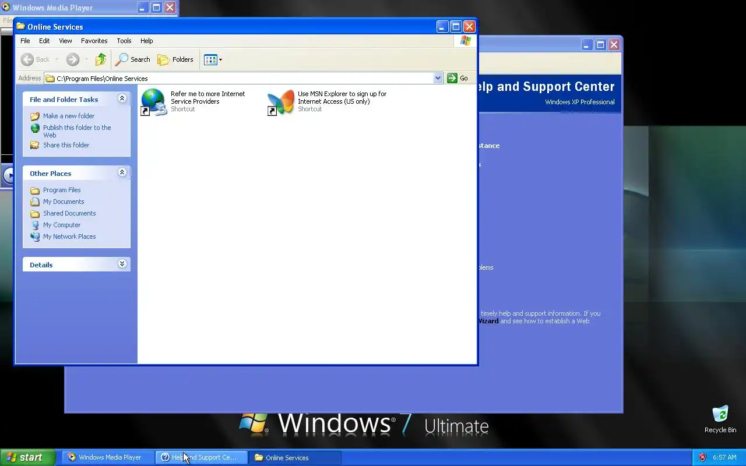Click the Go button
The image size is (746, 466).
[458, 78]
